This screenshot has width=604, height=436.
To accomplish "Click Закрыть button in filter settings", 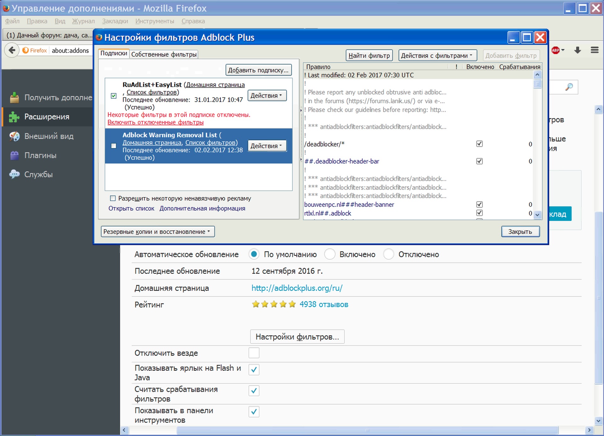I will [x=520, y=232].
